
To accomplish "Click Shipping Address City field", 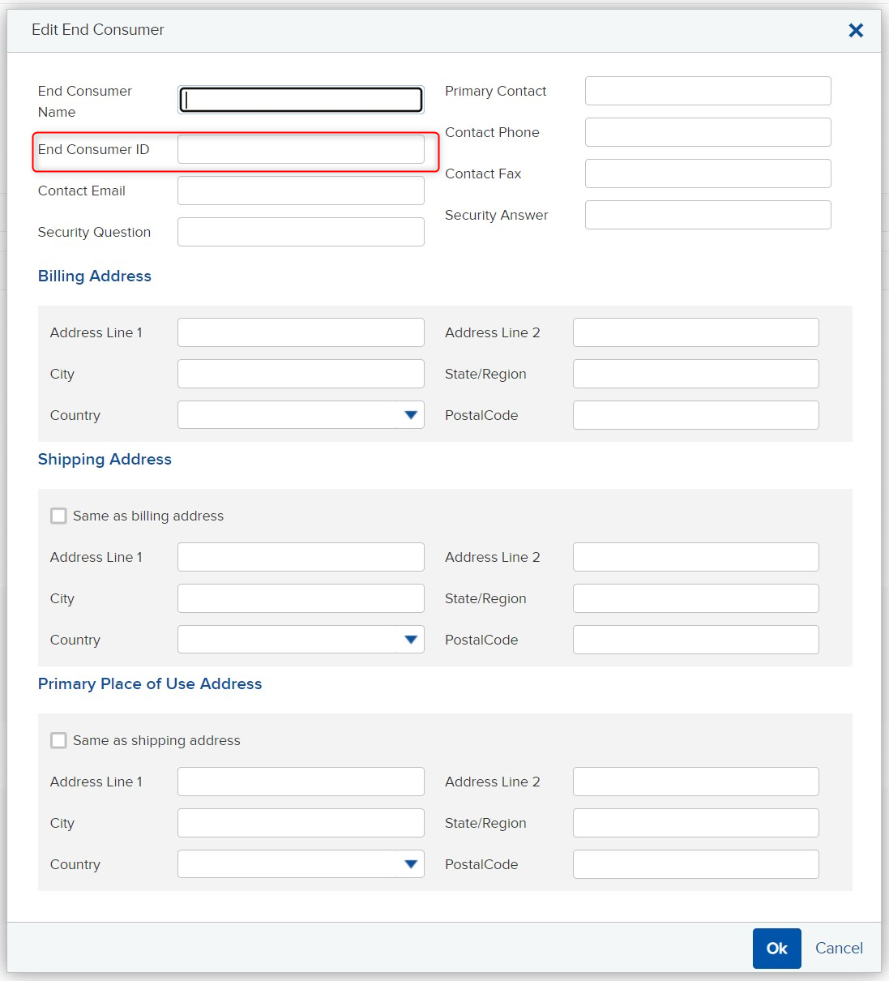I will click(301, 598).
